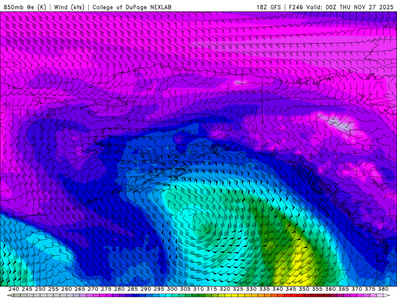The width and height of the screenshot is (397, 298).
Task: Click the '850mb θe (K)' title label
Action: coord(25,7)
